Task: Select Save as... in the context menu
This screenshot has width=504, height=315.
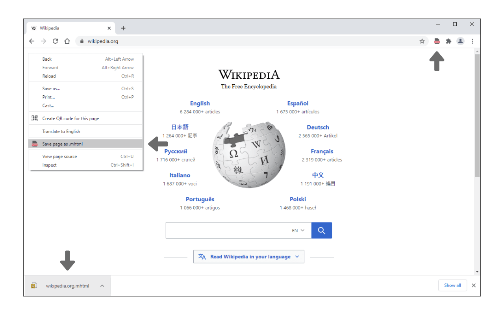Action: point(85,89)
